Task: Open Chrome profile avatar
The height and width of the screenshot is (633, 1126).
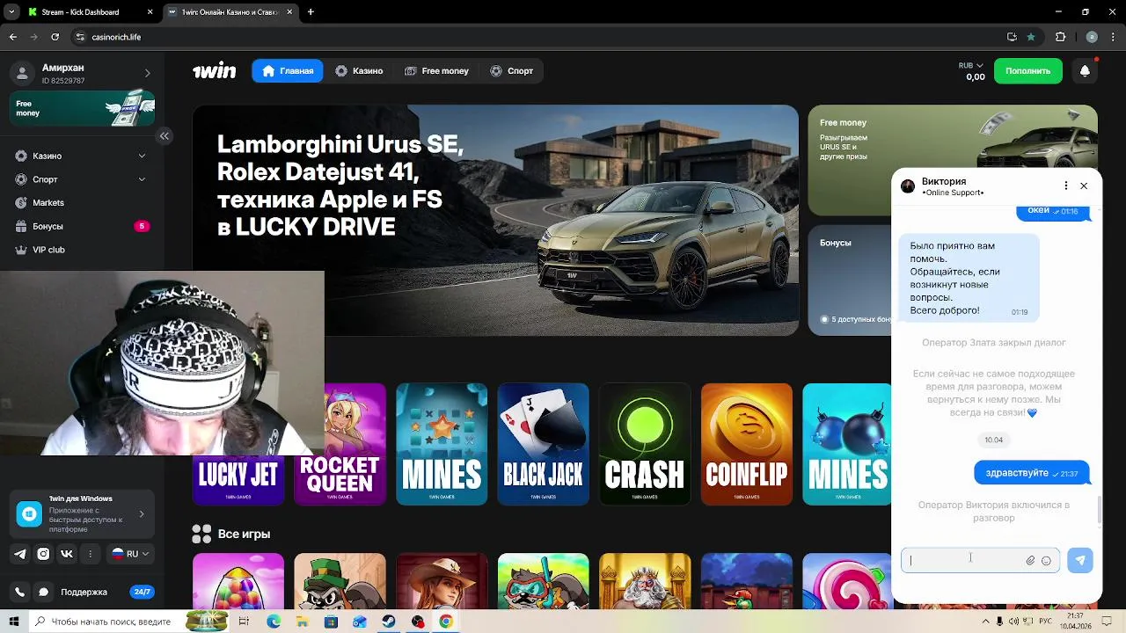Action: pyautogui.click(x=1092, y=37)
